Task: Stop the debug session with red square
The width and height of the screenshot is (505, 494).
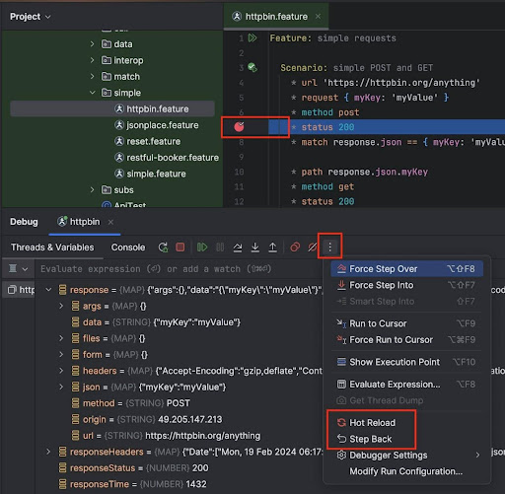Action: point(180,247)
